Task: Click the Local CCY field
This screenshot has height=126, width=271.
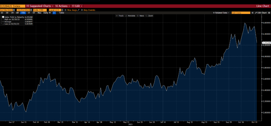Action: click(55, 10)
